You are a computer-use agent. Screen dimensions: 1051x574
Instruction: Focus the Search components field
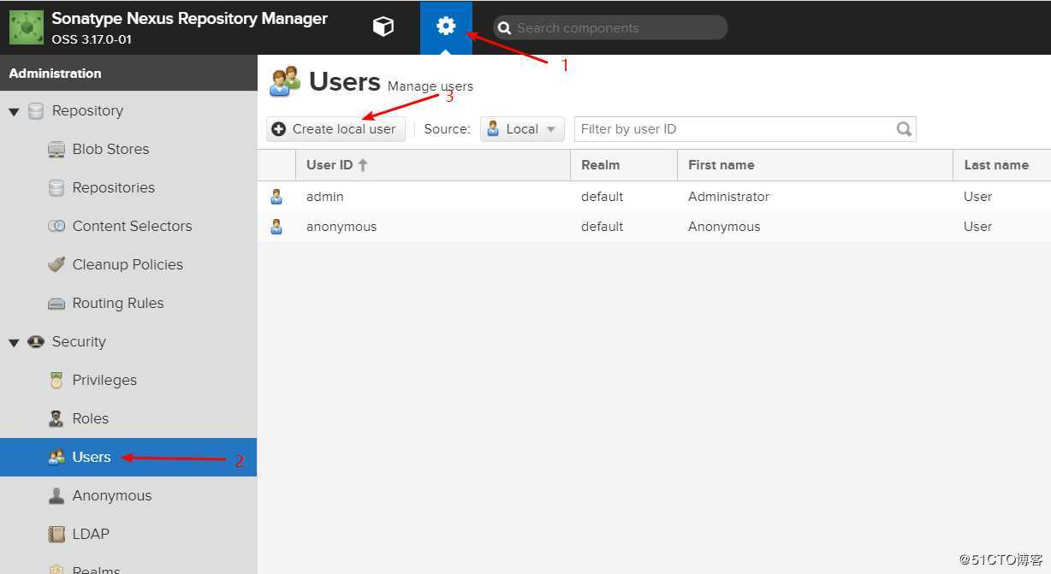pyautogui.click(x=610, y=27)
